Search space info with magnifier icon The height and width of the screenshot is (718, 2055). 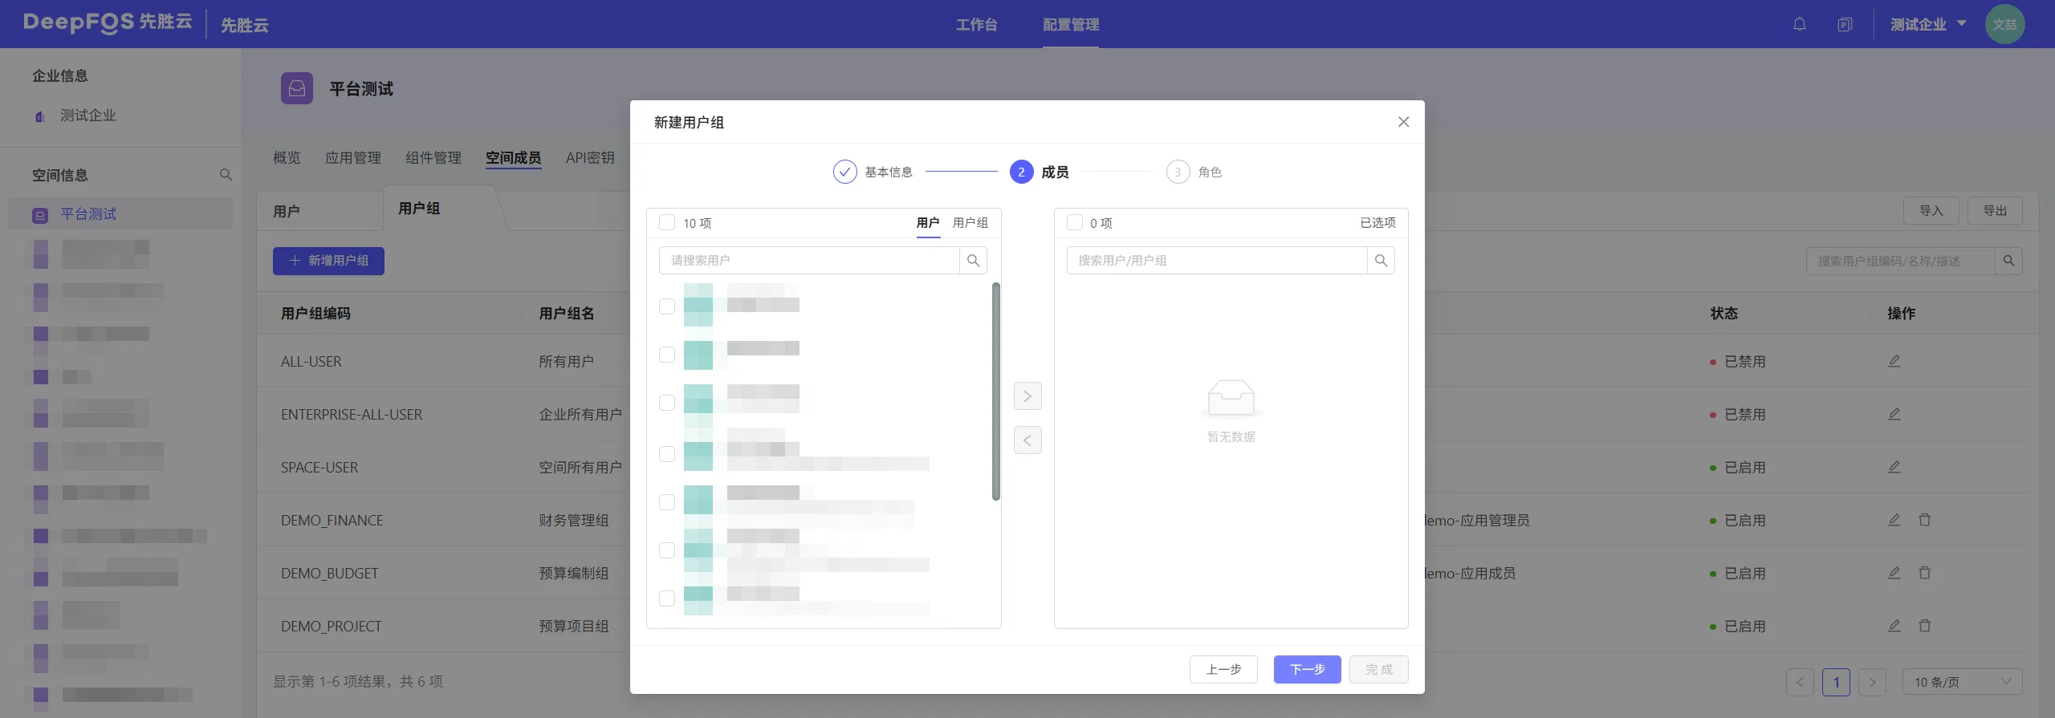click(226, 175)
